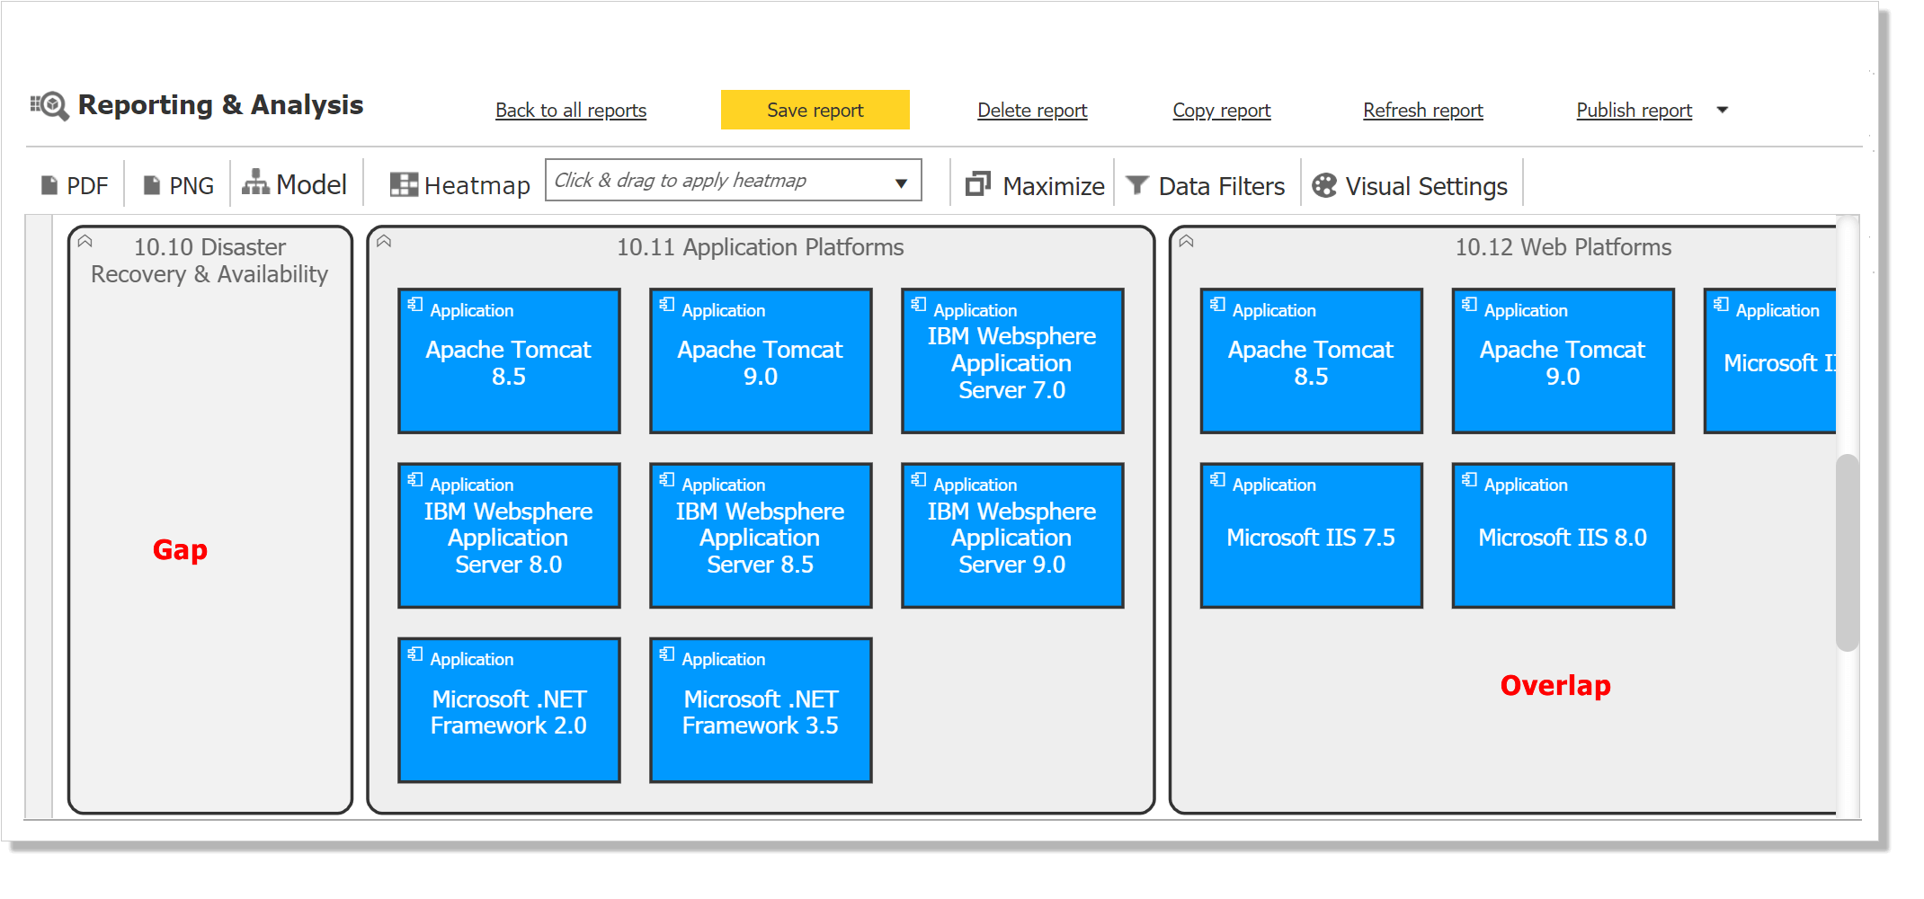Collapse the 10.12 Web Platforms group
Screen dimensions: 1924x899
tap(1187, 241)
